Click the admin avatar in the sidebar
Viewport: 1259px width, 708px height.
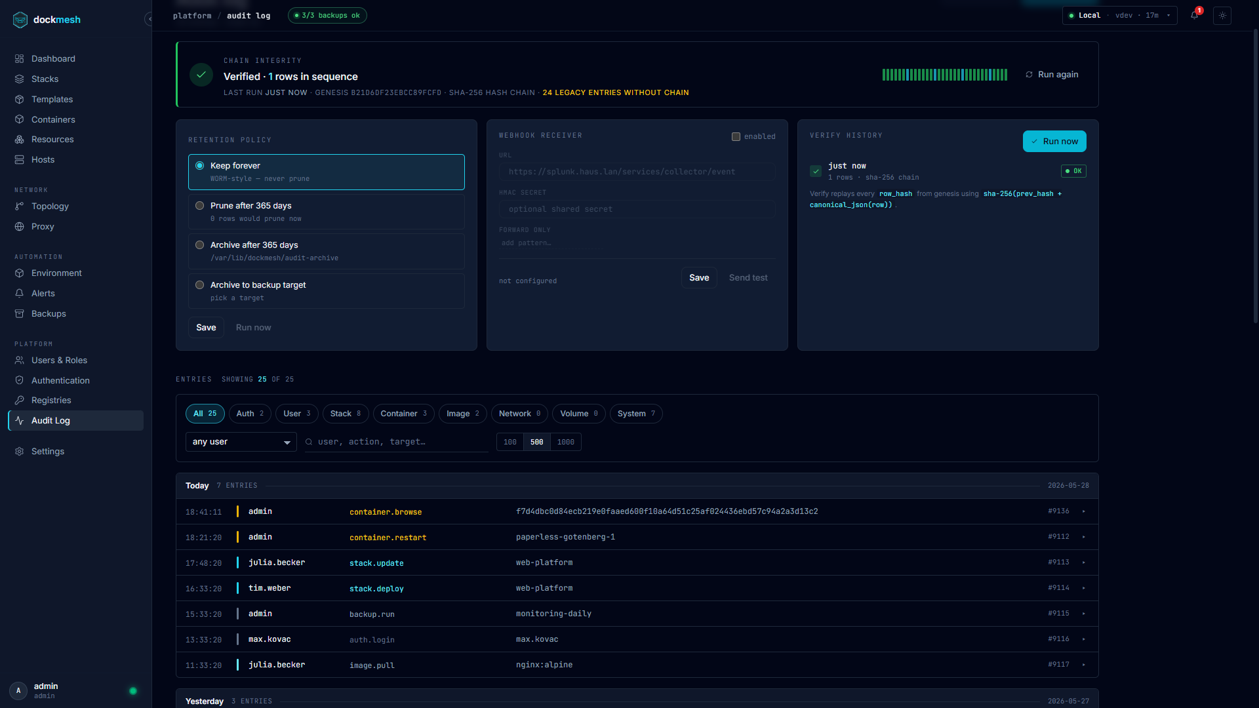[x=18, y=690]
